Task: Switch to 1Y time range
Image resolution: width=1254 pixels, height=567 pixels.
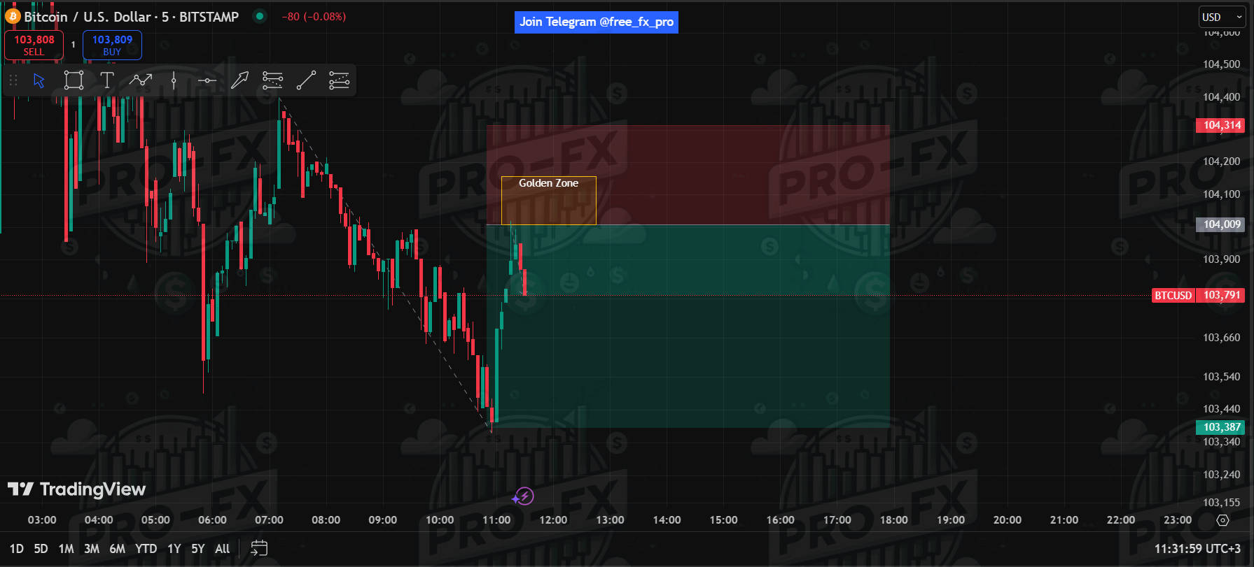Action: click(174, 549)
